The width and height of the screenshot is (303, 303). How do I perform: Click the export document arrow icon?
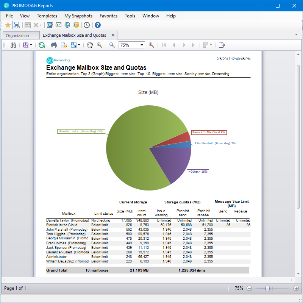(x=222, y=45)
